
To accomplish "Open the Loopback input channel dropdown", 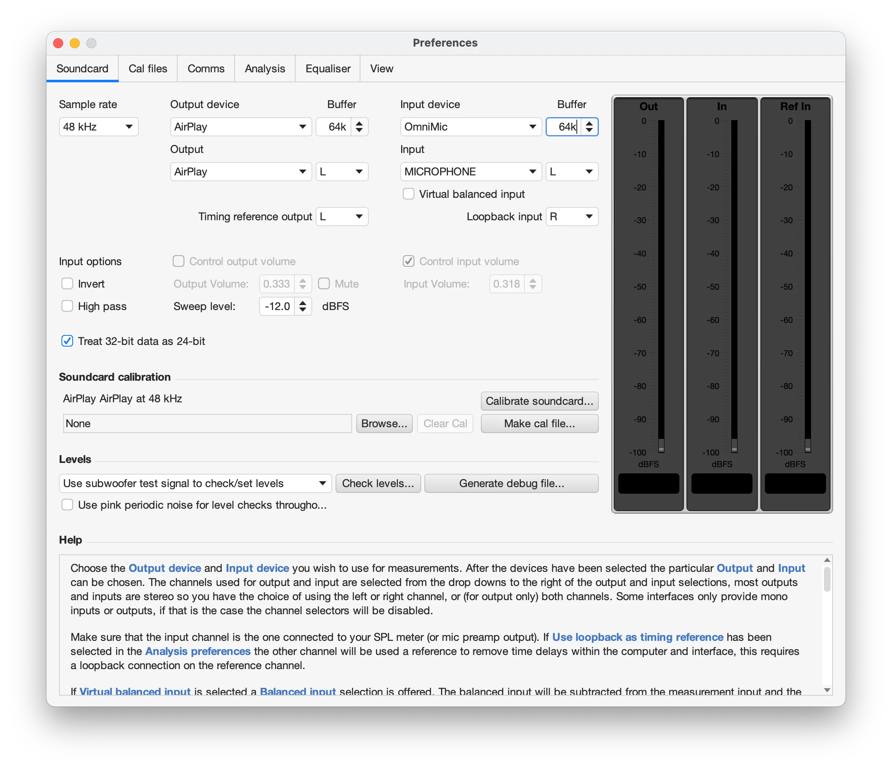I will [x=572, y=217].
